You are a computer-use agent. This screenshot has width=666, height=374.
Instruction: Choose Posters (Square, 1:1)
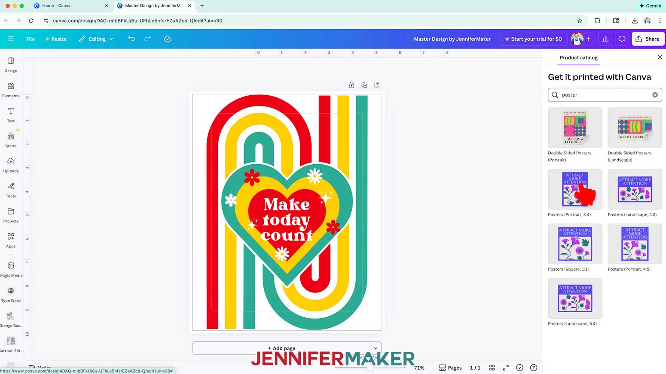pyautogui.click(x=575, y=247)
